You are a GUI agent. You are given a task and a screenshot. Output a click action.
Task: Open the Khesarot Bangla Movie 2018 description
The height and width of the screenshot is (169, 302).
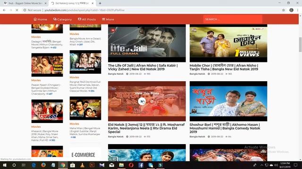(45, 136)
